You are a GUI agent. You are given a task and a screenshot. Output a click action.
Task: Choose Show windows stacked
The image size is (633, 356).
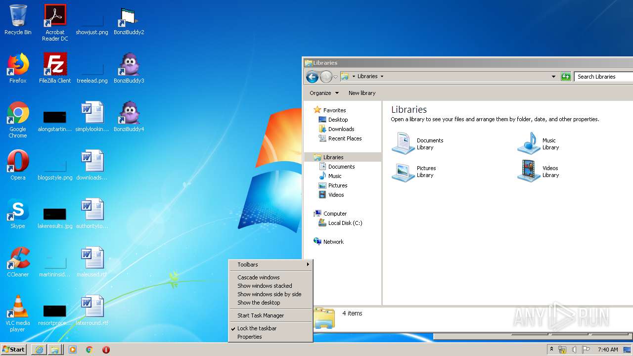point(271,286)
